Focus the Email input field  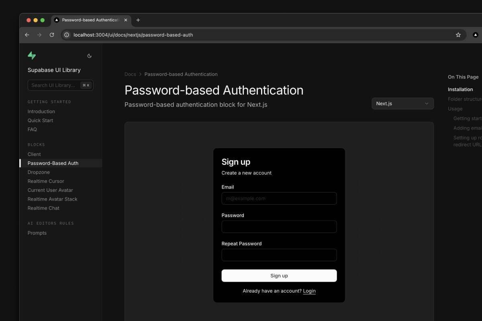click(279, 198)
